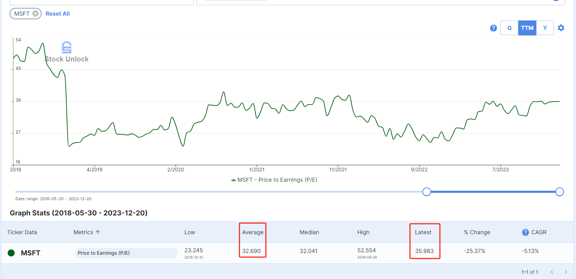Go to previous table page
576x279 pixels.
pos(552,272)
